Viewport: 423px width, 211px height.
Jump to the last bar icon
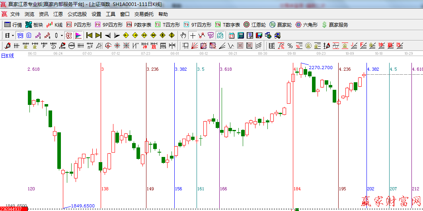[98, 35]
